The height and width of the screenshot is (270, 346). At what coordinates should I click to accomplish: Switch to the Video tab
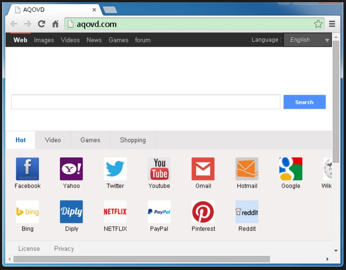click(53, 140)
